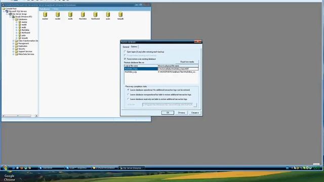Screen dimensions: 324x182
Task: Select Leave database read-only radio option
Action: (x=128, y=99)
